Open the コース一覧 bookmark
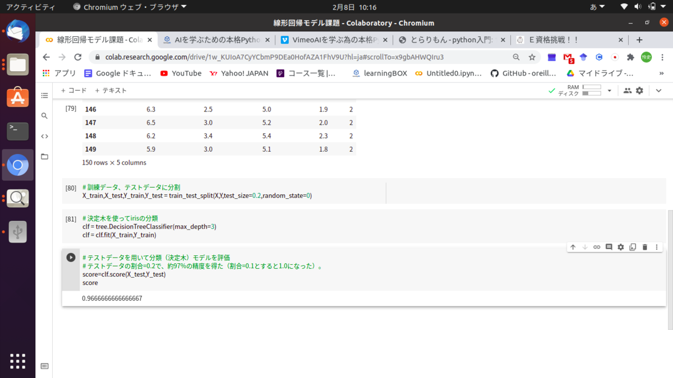This screenshot has height=378, width=673. tap(306, 73)
